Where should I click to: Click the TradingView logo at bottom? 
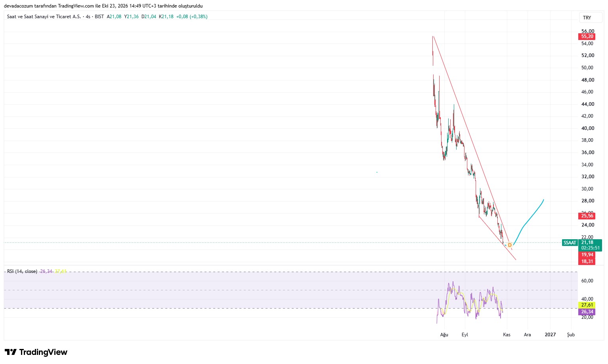pos(36,352)
